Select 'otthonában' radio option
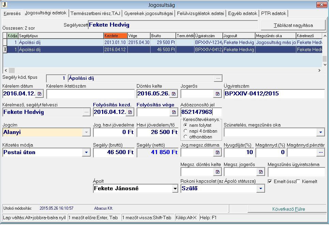329x225 pixels. click(x=185, y=137)
